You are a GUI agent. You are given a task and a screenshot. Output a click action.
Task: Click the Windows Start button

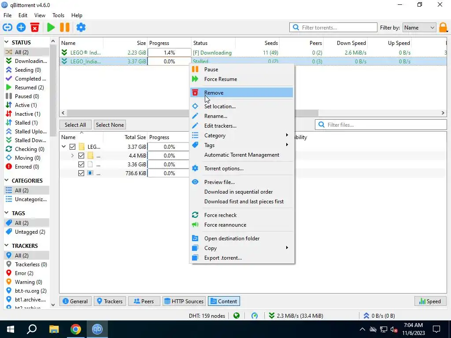click(11, 329)
